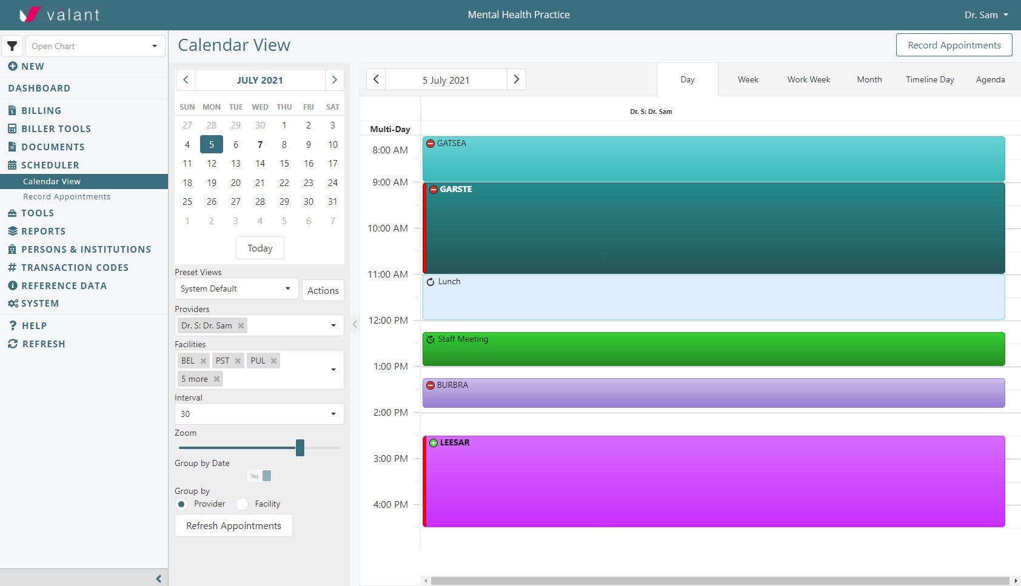The image size is (1021, 586).
Task: Click the Refresh Appointments button
Action: (233, 525)
